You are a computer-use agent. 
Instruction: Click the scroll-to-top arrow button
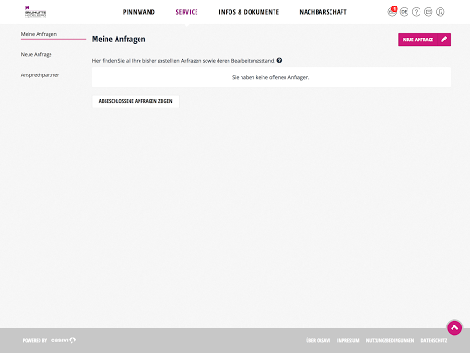coord(454,327)
